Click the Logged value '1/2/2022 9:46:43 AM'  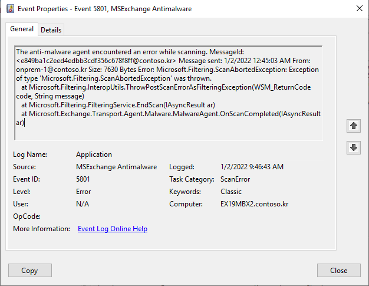pos(252,167)
